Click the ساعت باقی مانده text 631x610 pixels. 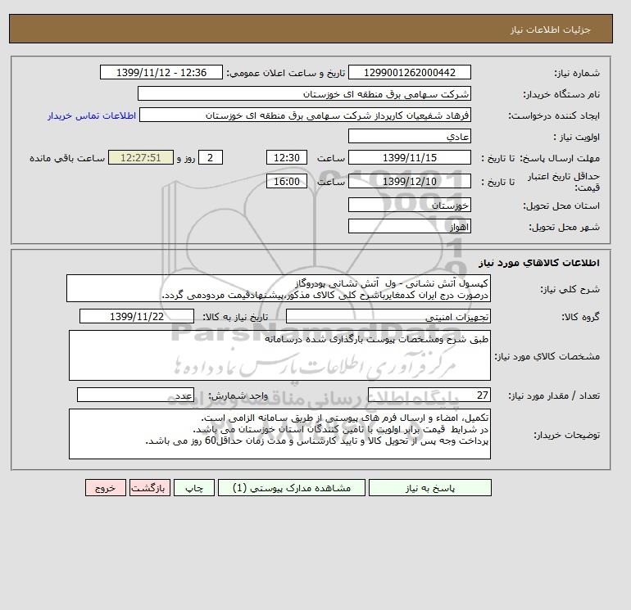coord(67,158)
